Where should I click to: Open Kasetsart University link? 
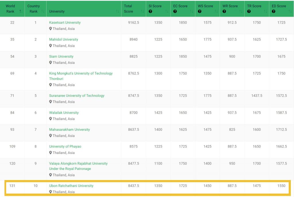tap(65, 22)
